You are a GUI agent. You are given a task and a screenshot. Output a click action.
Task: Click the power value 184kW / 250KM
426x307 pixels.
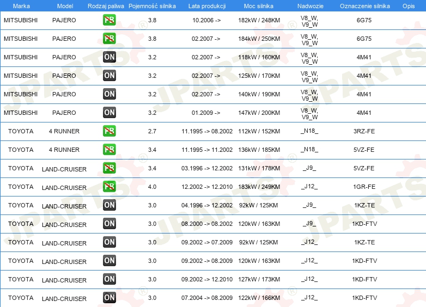[x=259, y=39]
